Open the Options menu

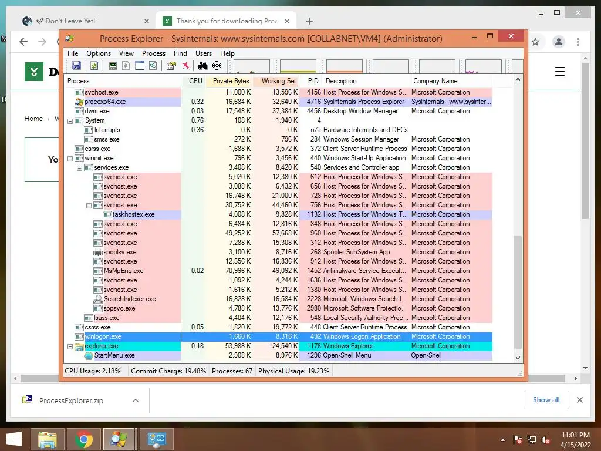(x=99, y=53)
